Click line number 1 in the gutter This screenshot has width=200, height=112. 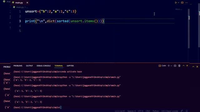click(20, 12)
